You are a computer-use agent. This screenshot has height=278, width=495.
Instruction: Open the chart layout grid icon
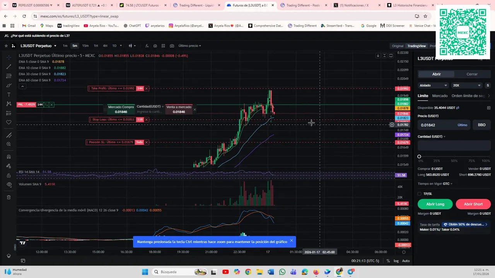[163, 46]
